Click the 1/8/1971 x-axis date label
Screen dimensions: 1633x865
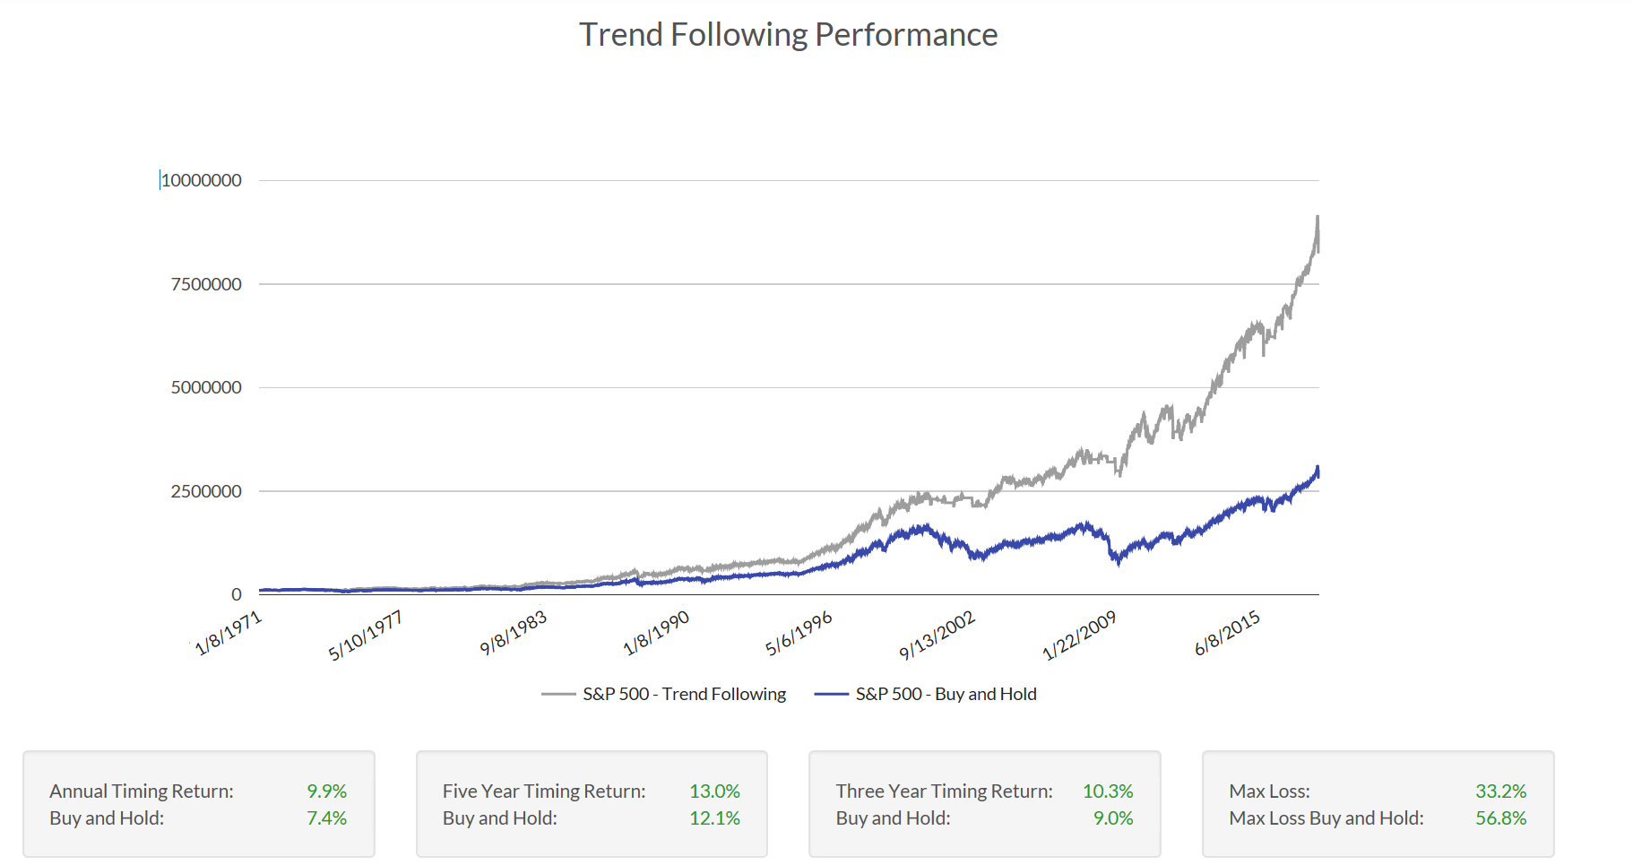229,633
